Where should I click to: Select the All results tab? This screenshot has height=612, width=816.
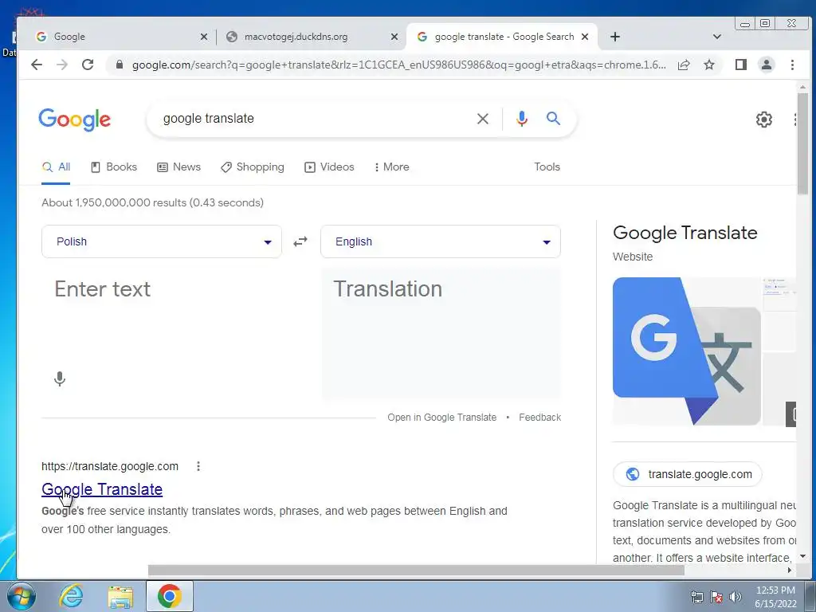[57, 167]
